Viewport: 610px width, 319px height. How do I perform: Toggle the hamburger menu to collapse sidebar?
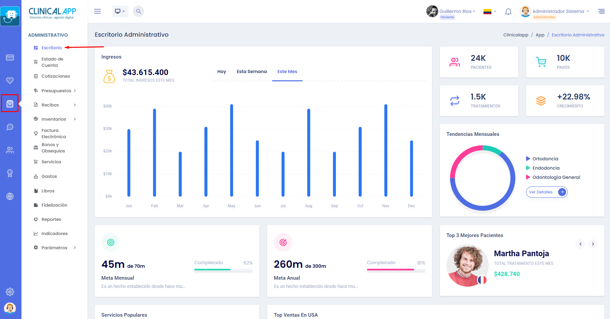pos(97,11)
